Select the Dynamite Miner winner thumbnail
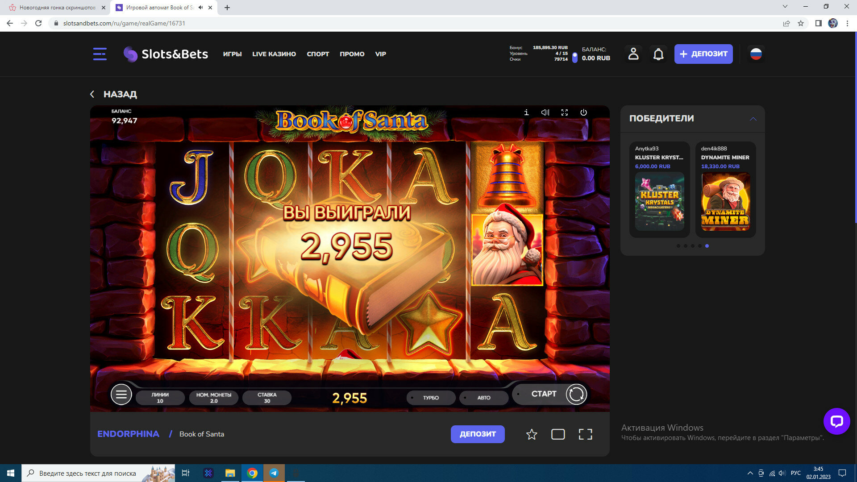 [x=725, y=202]
